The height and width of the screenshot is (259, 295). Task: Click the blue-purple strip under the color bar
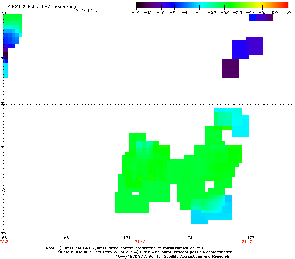[x=261, y=18]
